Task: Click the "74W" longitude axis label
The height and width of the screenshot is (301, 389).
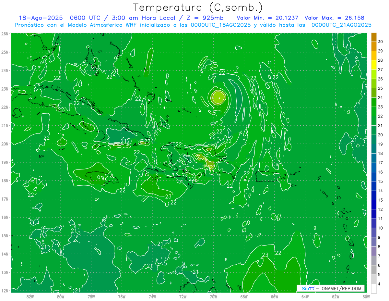Action: point(152,296)
